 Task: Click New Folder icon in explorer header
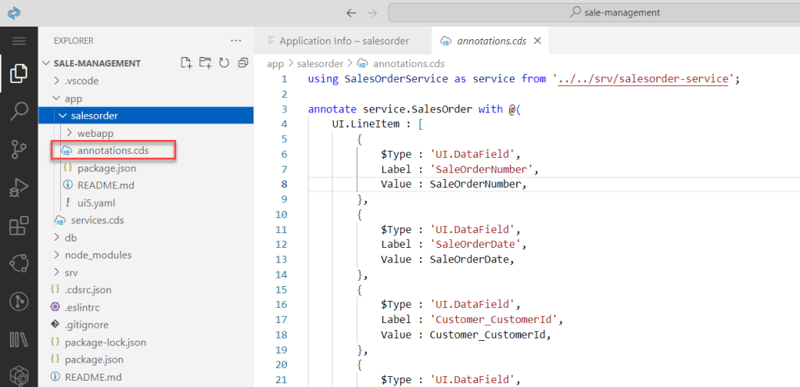click(x=205, y=63)
